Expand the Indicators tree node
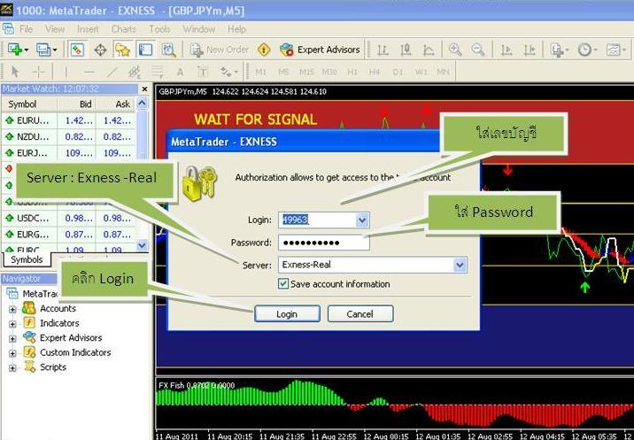The width and height of the screenshot is (634, 440). (12, 324)
